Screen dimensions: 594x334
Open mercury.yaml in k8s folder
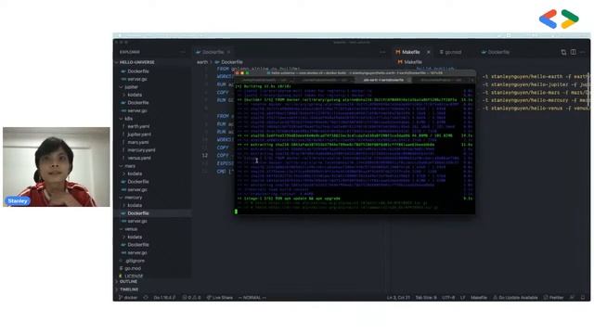pos(141,150)
